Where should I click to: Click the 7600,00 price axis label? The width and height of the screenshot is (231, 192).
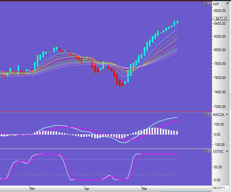click(220, 77)
